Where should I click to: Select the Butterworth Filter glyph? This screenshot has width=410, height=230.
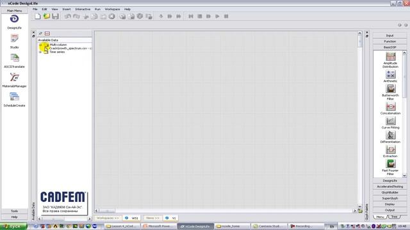390,92
